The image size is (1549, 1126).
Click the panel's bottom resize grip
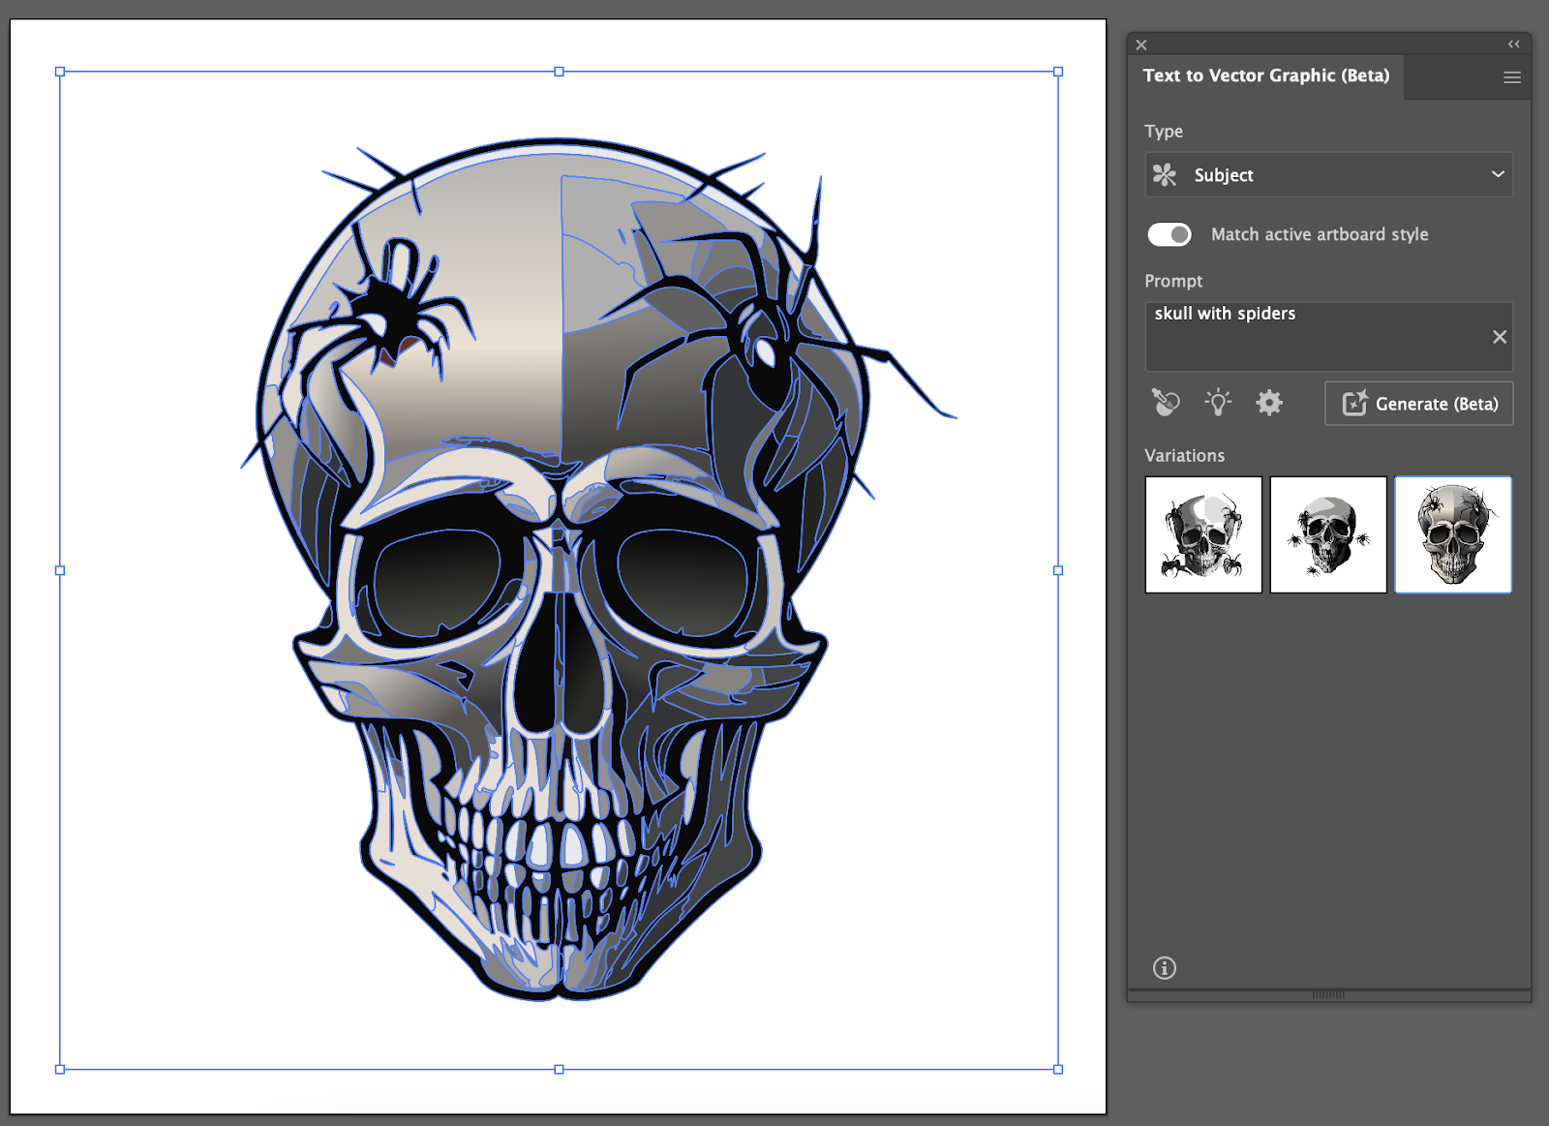1328,994
